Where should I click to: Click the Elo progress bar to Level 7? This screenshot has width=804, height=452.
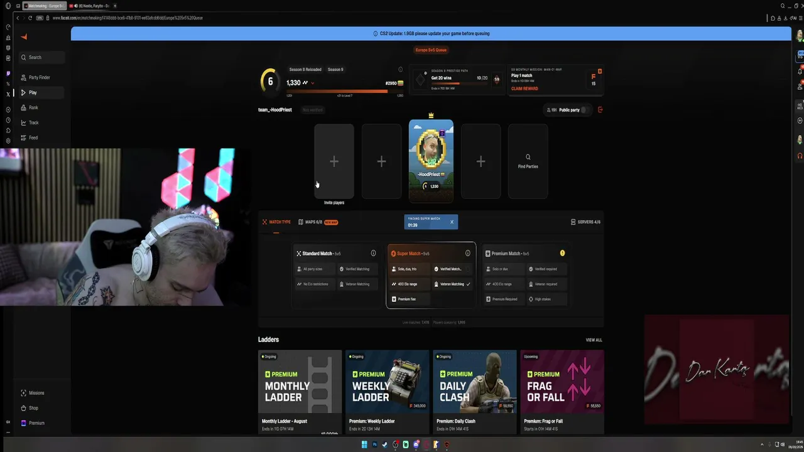pos(345,92)
